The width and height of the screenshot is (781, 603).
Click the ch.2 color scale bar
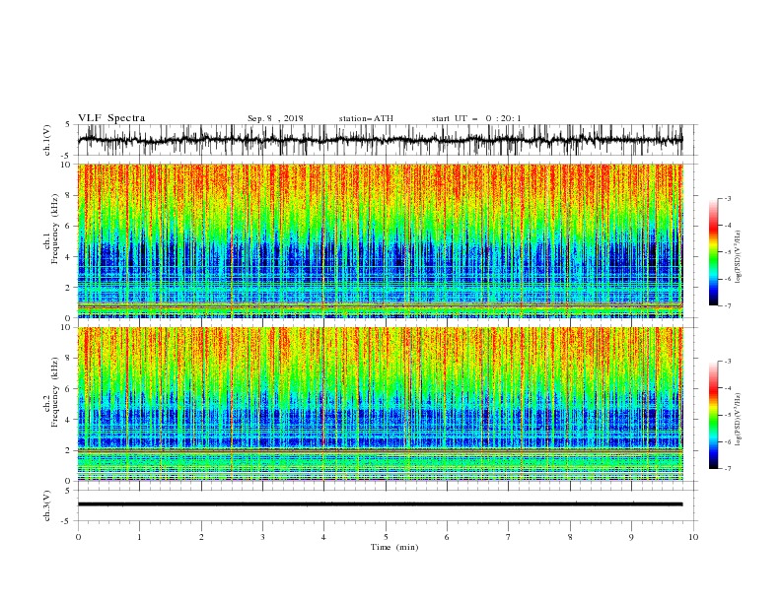click(714, 415)
